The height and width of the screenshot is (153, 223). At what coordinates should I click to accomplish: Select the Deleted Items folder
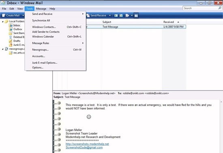[19, 37]
